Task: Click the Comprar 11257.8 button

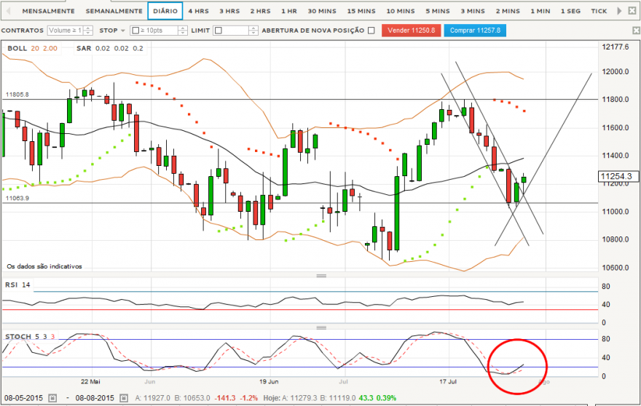Action: [x=475, y=31]
